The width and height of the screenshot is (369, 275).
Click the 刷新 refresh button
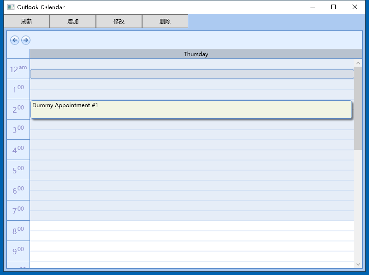(27, 21)
